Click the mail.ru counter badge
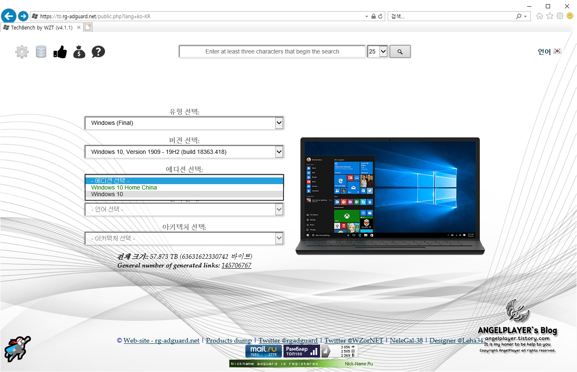577x372 pixels. click(x=264, y=351)
